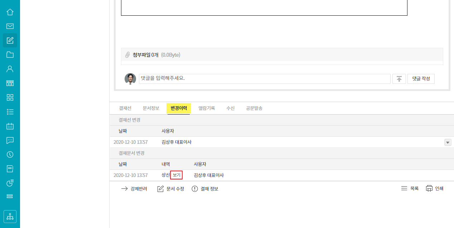This screenshot has height=228, width=454.
Task: Open the 열람기록 tab
Action: tap(207, 108)
